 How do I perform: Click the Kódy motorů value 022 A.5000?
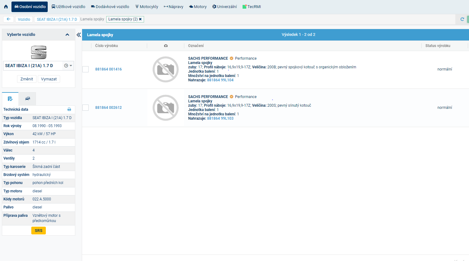click(42, 199)
